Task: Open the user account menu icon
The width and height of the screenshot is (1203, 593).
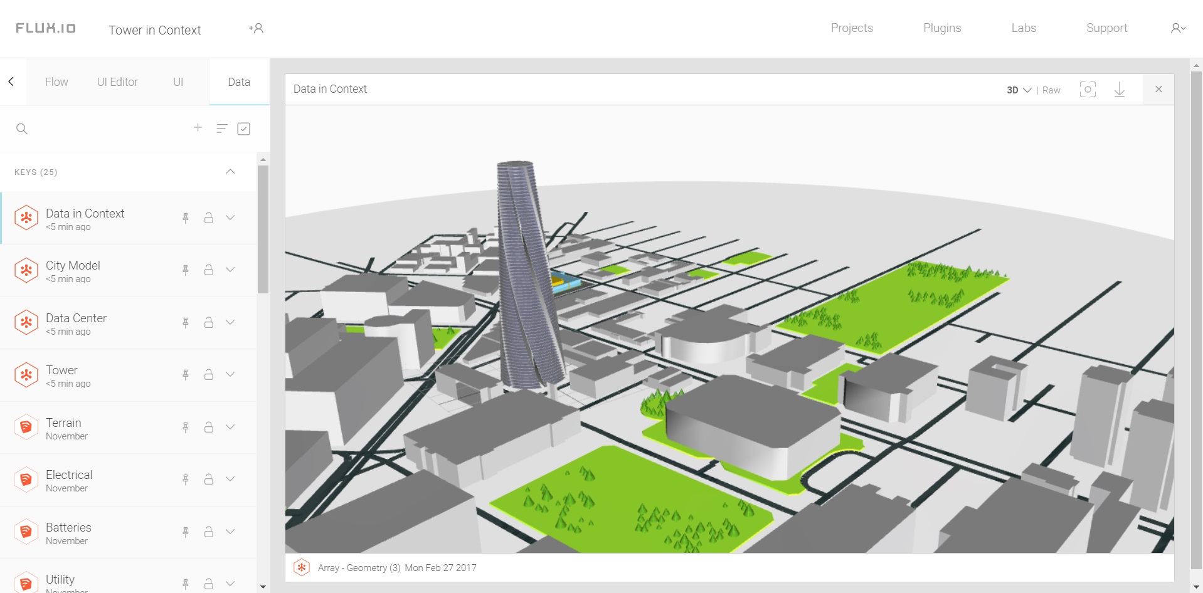Action: tap(1178, 28)
